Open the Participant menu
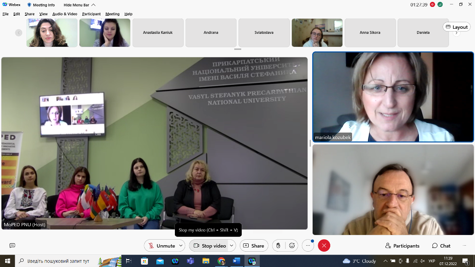475x267 pixels. [91, 14]
